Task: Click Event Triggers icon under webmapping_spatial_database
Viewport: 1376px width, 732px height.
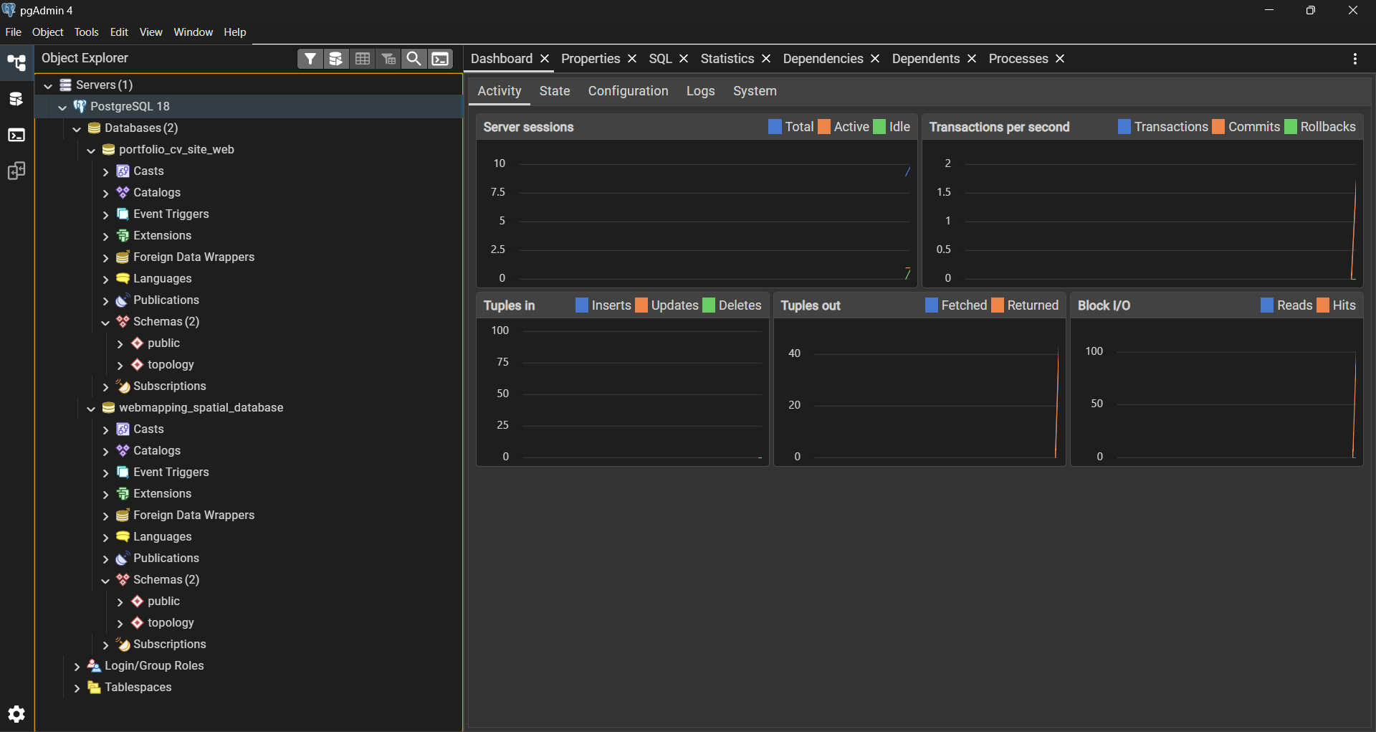Action: (123, 472)
